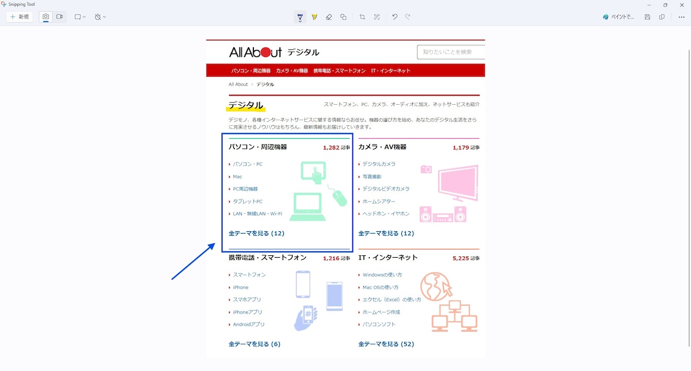Viewport: 691px width, 371px height.
Task: Select the ballpoint pen tool
Action: [300, 17]
